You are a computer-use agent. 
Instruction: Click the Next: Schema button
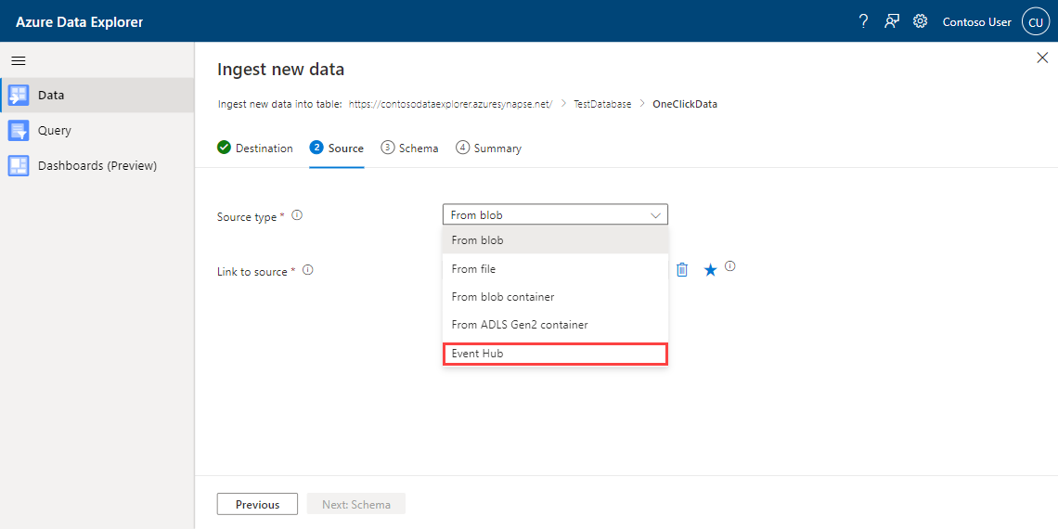tap(356, 504)
